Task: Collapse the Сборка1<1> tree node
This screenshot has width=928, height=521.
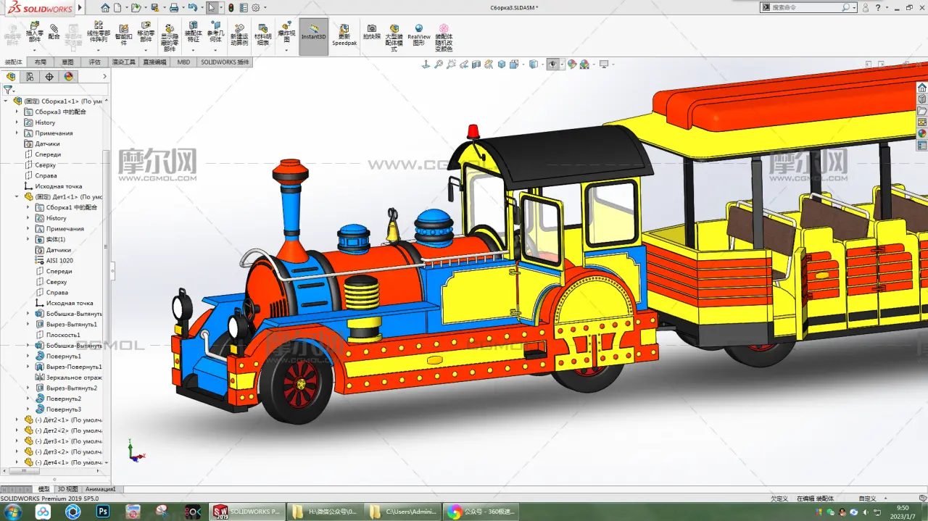Action: pyautogui.click(x=6, y=101)
